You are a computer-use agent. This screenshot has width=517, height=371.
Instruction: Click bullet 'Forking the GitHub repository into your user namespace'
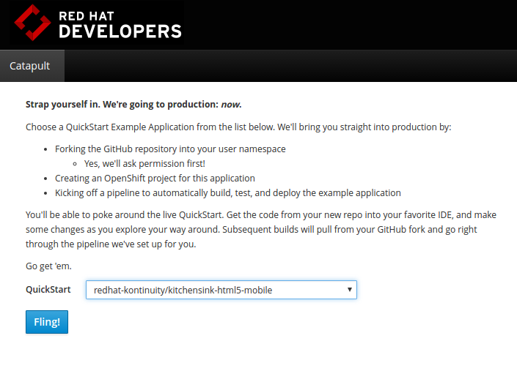click(170, 149)
